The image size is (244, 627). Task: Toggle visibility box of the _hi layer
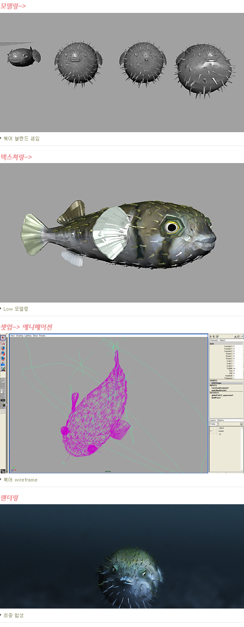[211, 434]
